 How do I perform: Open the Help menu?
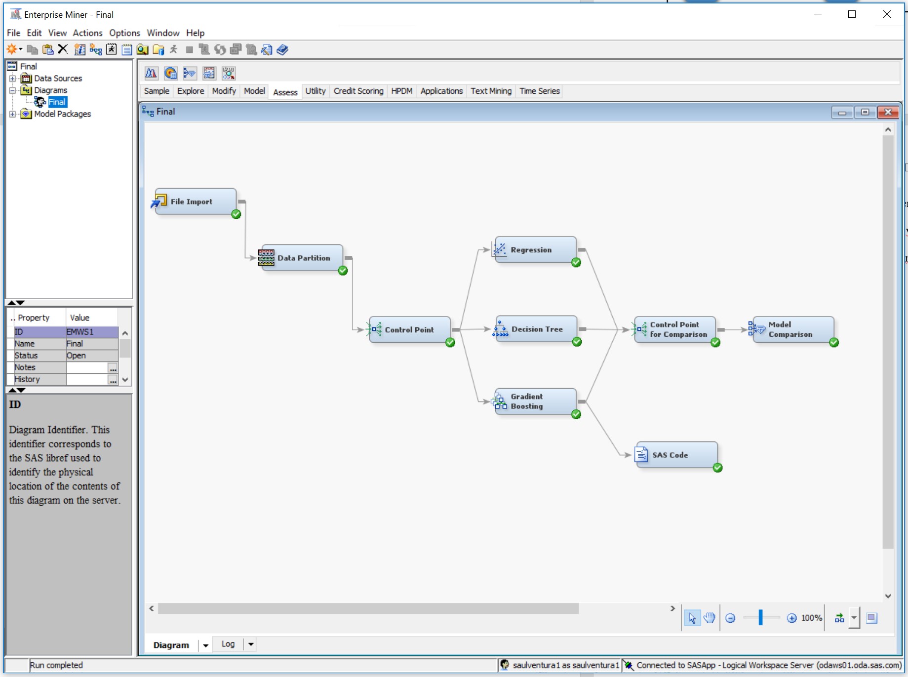click(x=195, y=33)
